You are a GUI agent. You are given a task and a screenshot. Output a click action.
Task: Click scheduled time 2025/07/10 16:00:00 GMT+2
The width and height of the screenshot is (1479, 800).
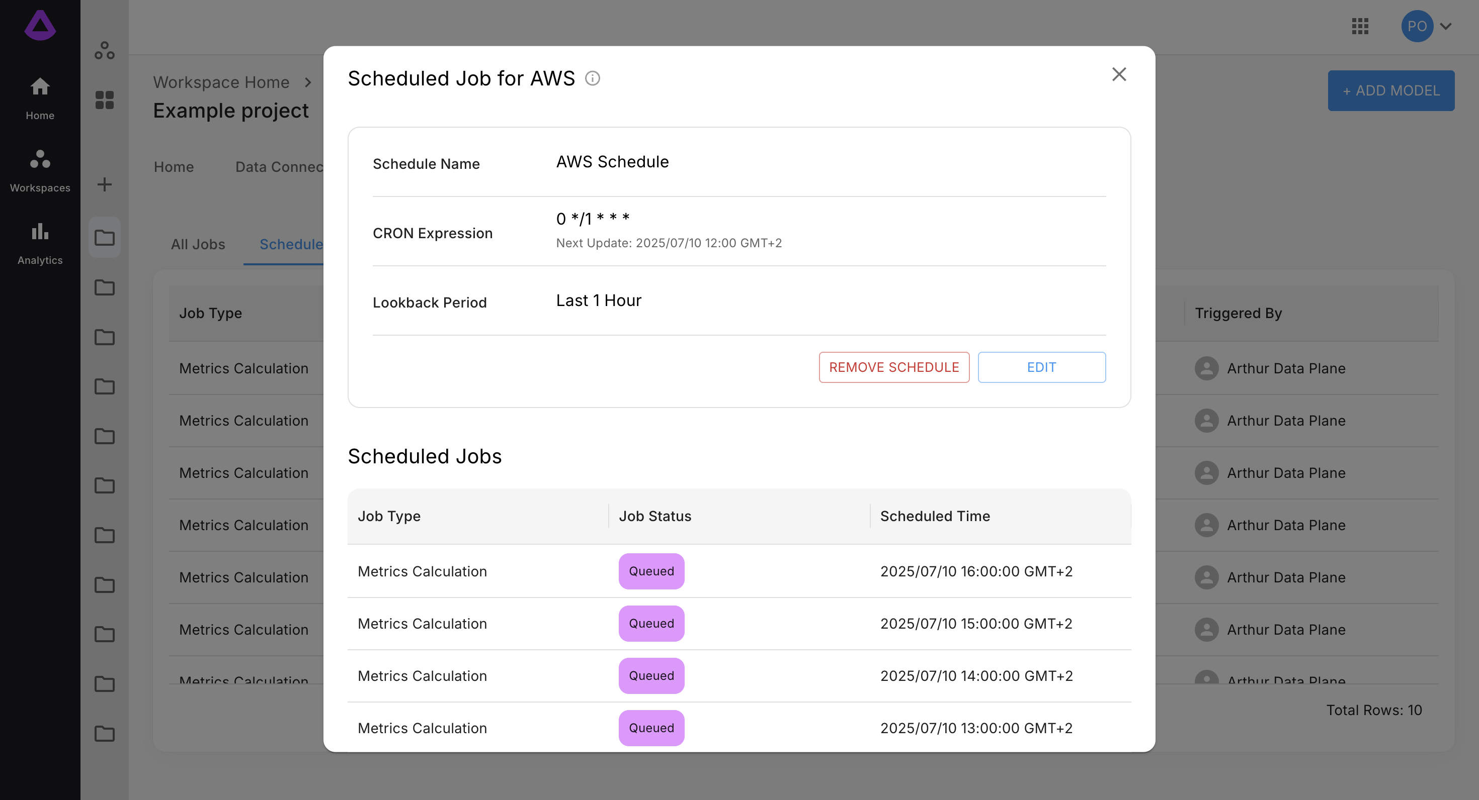click(x=976, y=571)
